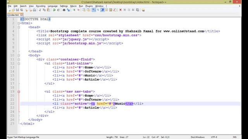The height and width of the screenshot is (139, 248).
Task: Collapse the nav-tabs ul fold on line 19
Action: point(19,92)
